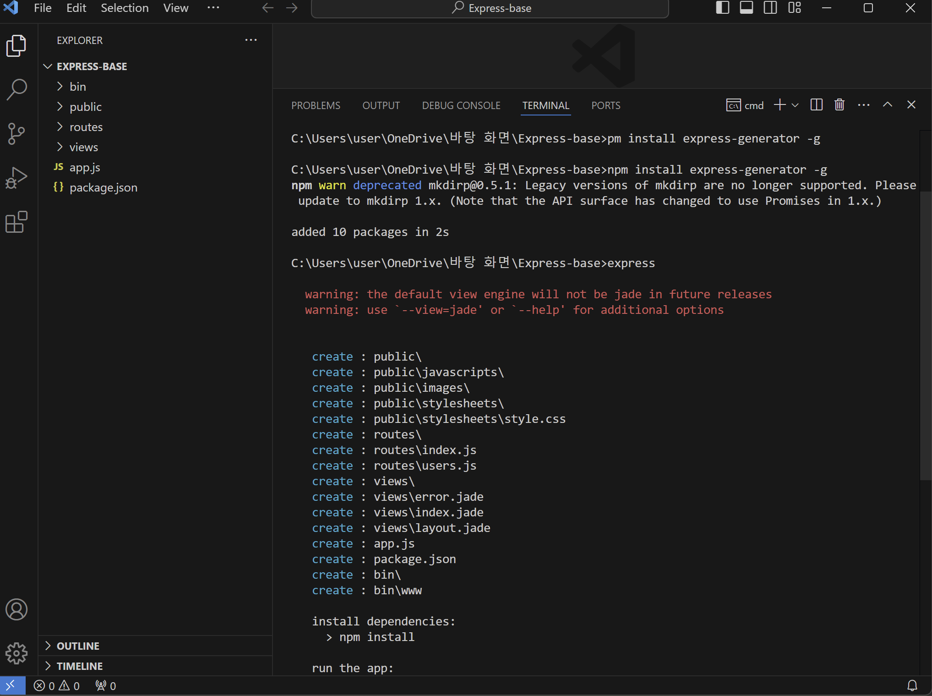This screenshot has height=696, width=932.
Task: Click the Express-base command center search box
Action: (x=490, y=8)
